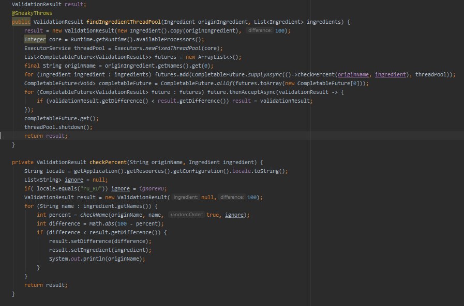Click the true literal in checkName call
The height and width of the screenshot is (306, 464).
[x=213, y=215]
